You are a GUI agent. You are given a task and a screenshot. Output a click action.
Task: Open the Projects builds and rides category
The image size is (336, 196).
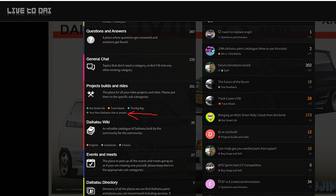107,86
